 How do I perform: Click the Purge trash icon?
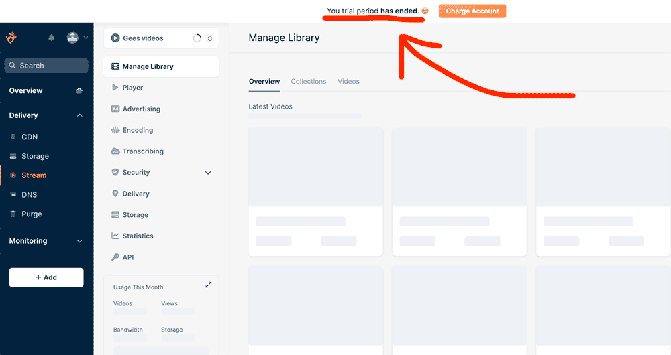(x=13, y=214)
